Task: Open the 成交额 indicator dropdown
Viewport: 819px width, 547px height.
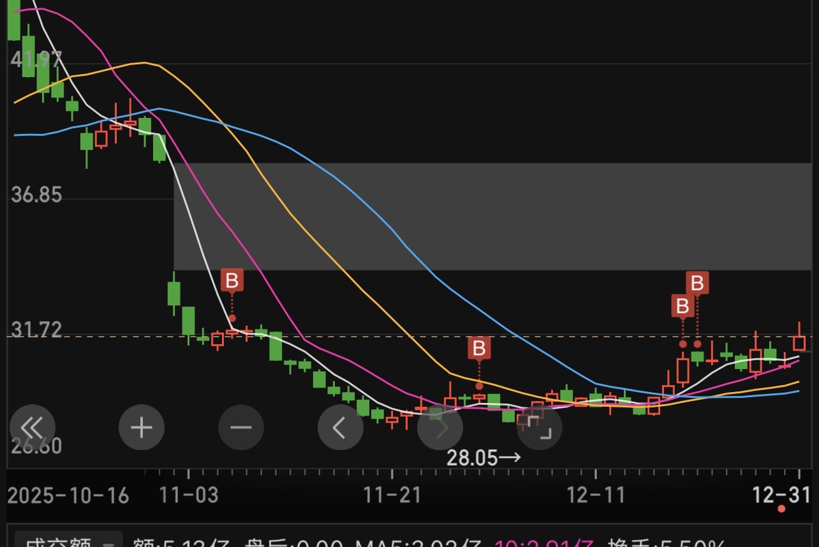Action: [x=68, y=541]
